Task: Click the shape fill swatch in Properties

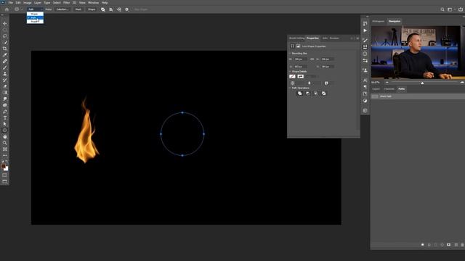Action: coord(292,76)
